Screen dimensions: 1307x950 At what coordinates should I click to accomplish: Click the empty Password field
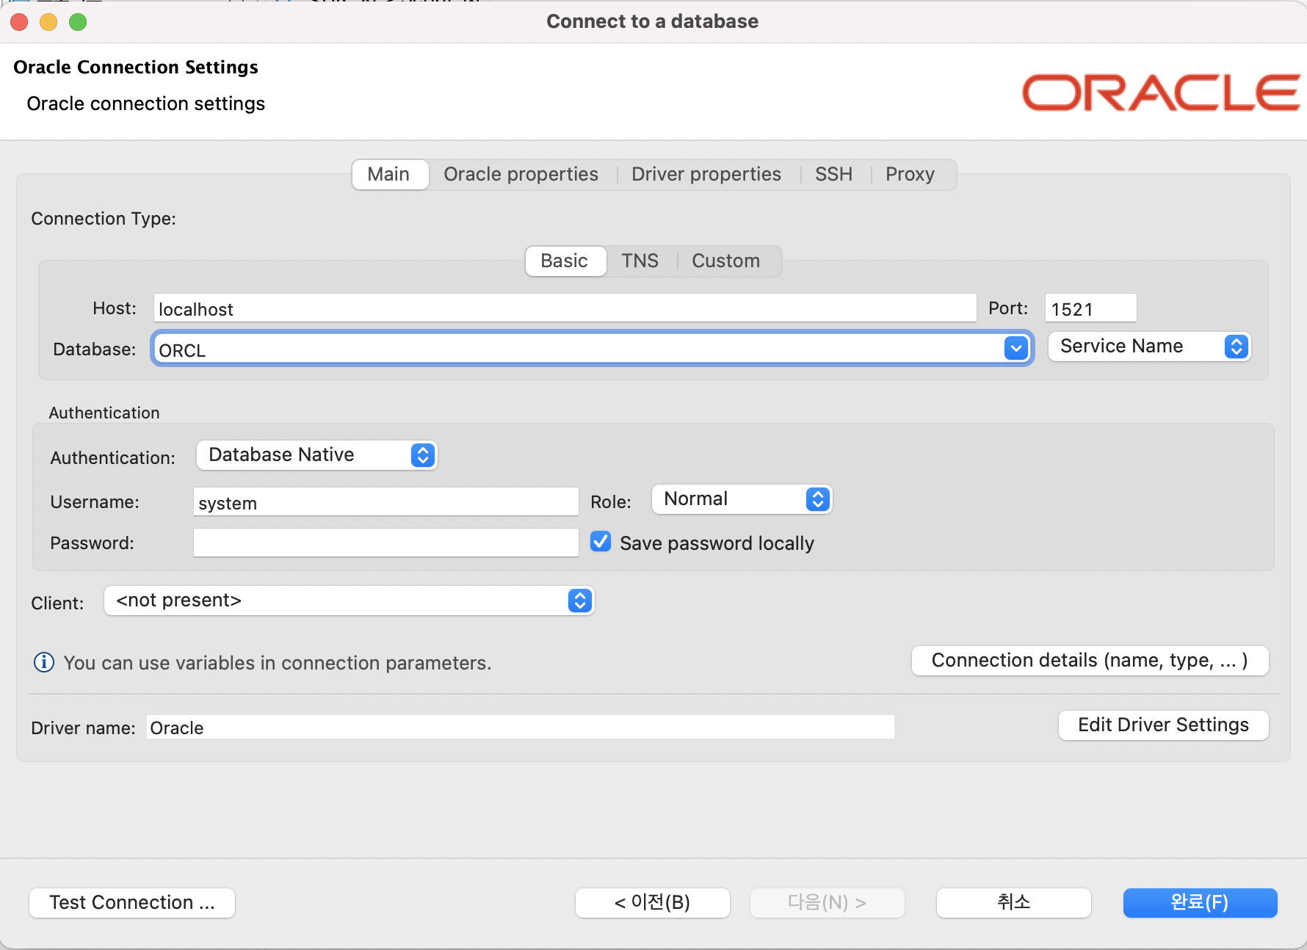386,543
